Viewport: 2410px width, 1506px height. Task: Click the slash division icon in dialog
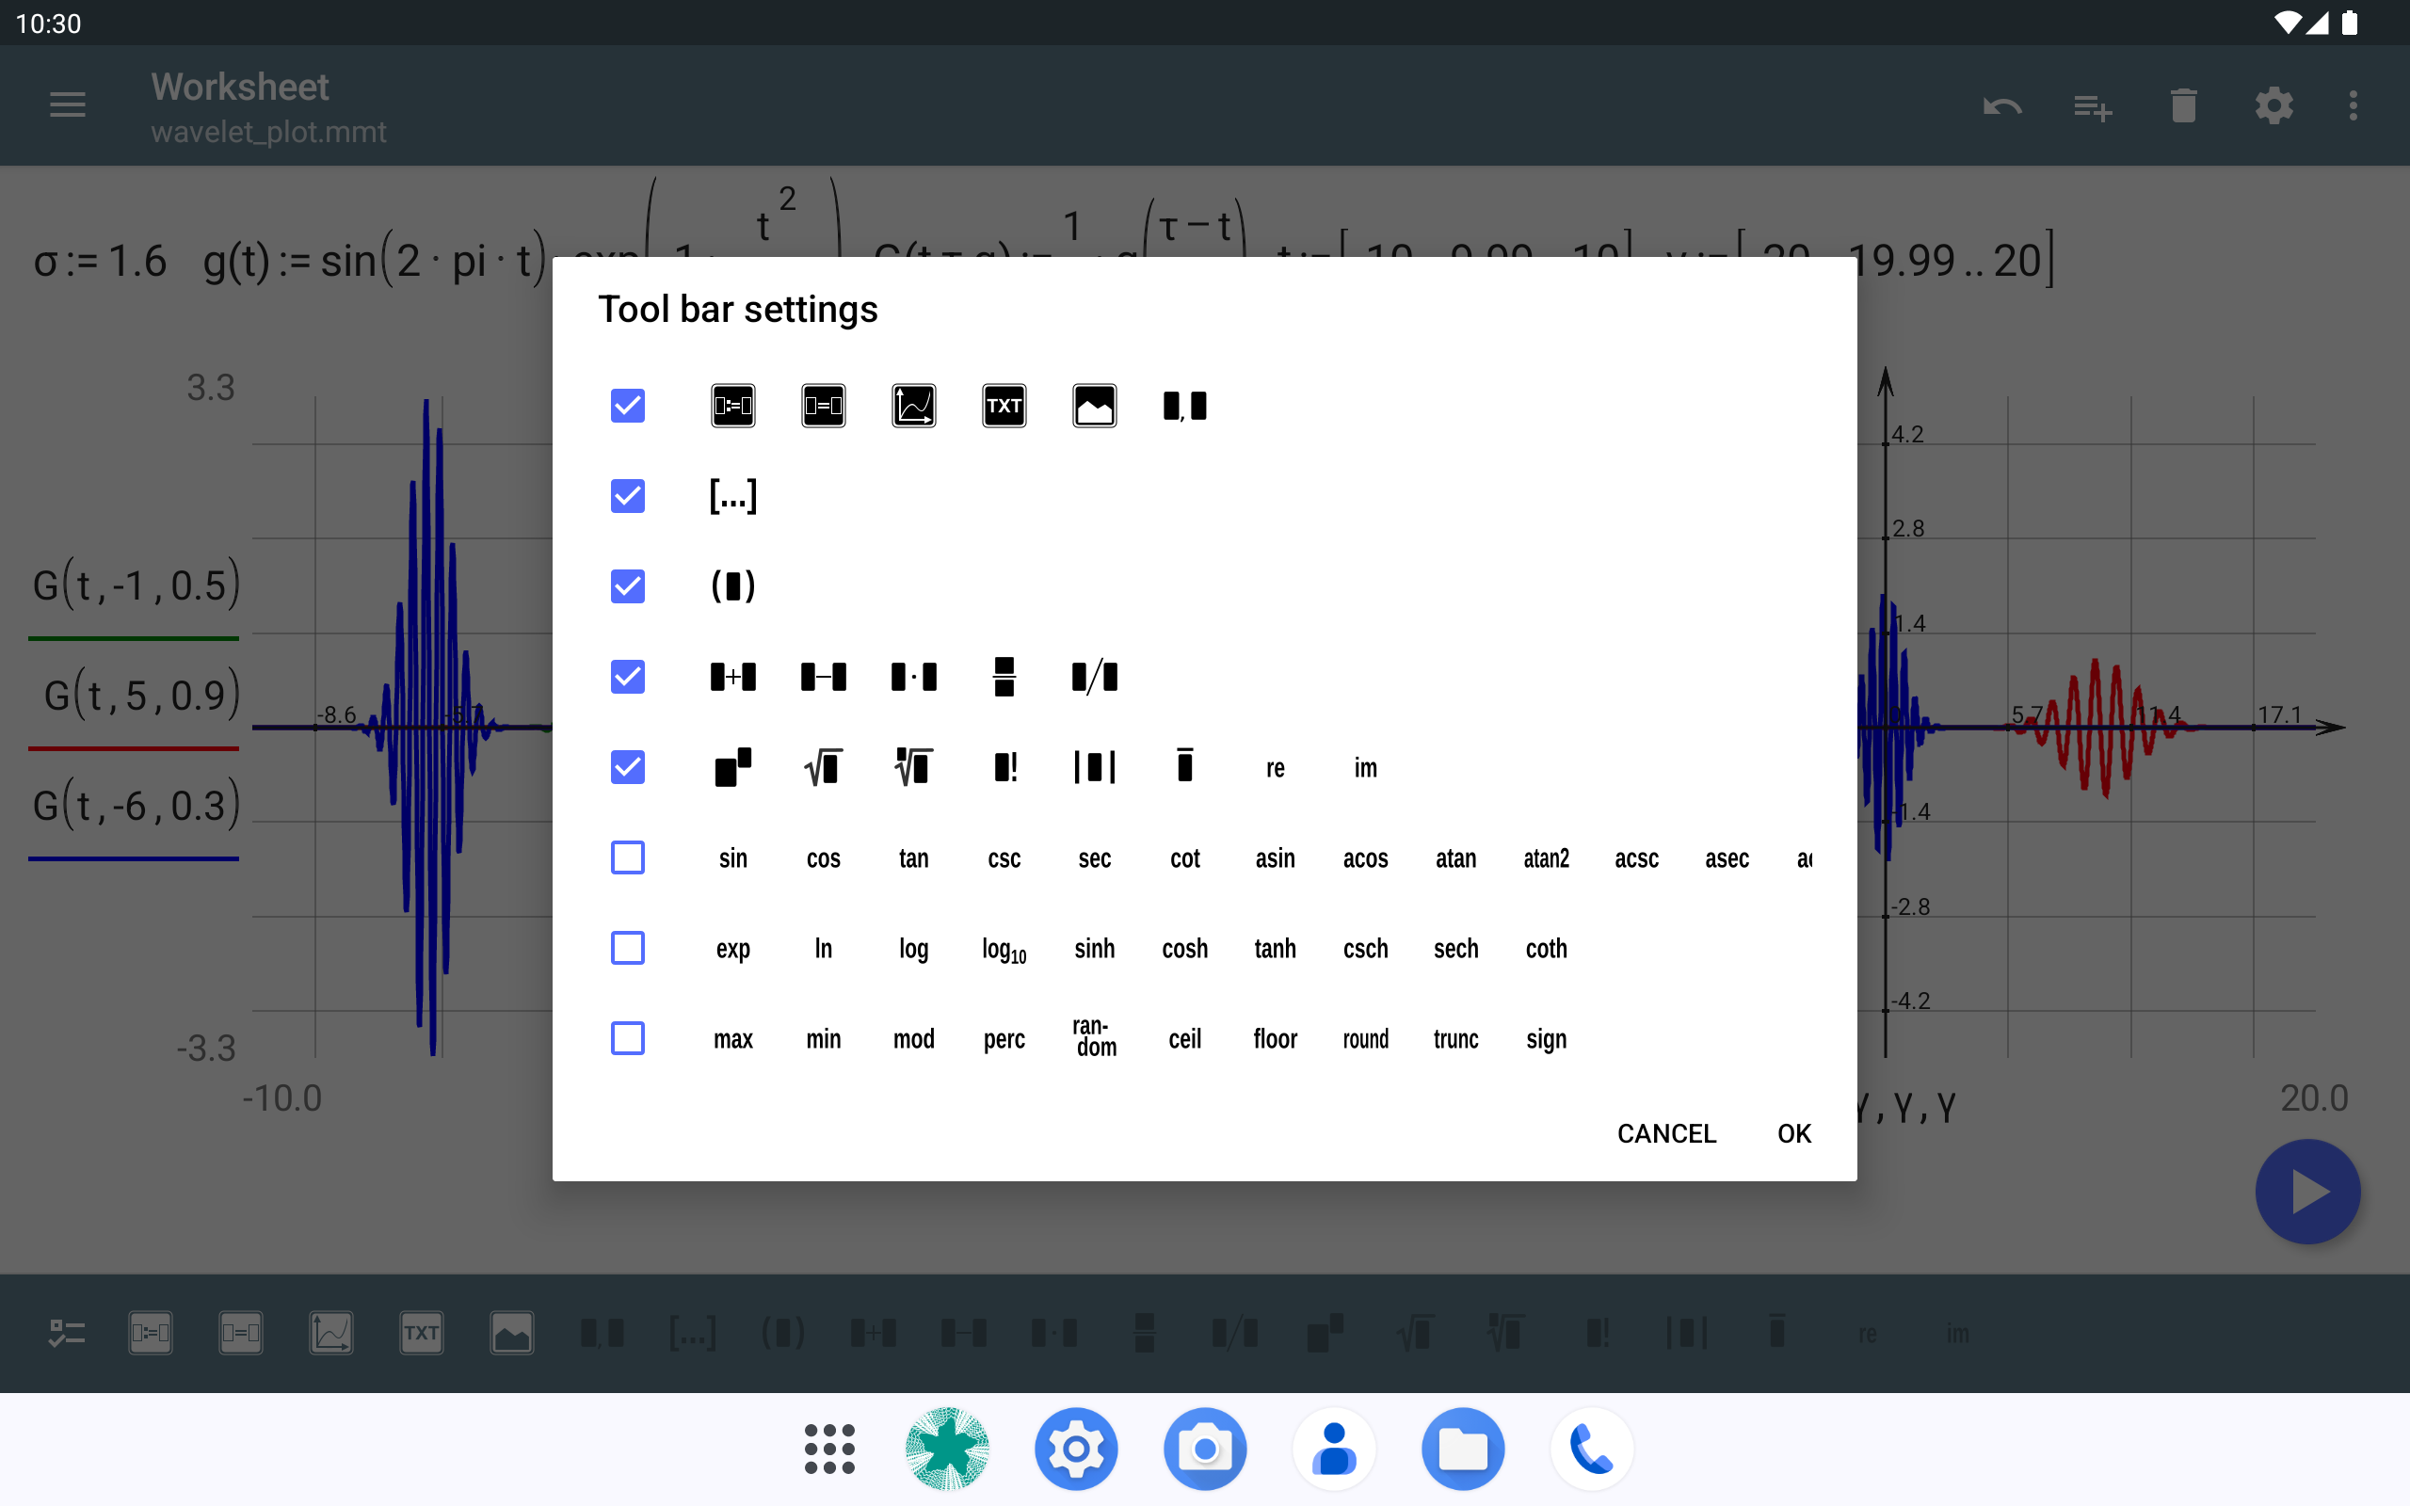[1095, 678]
